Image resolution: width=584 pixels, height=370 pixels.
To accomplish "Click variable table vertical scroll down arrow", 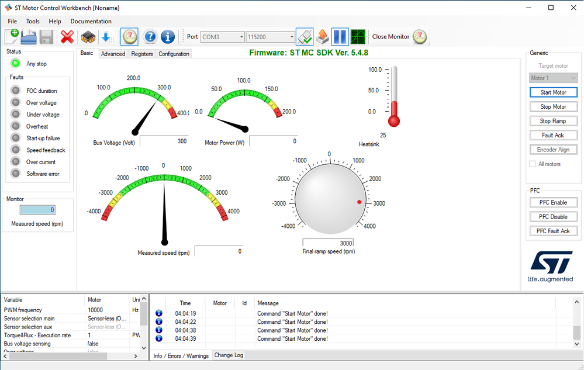I will tap(144, 348).
